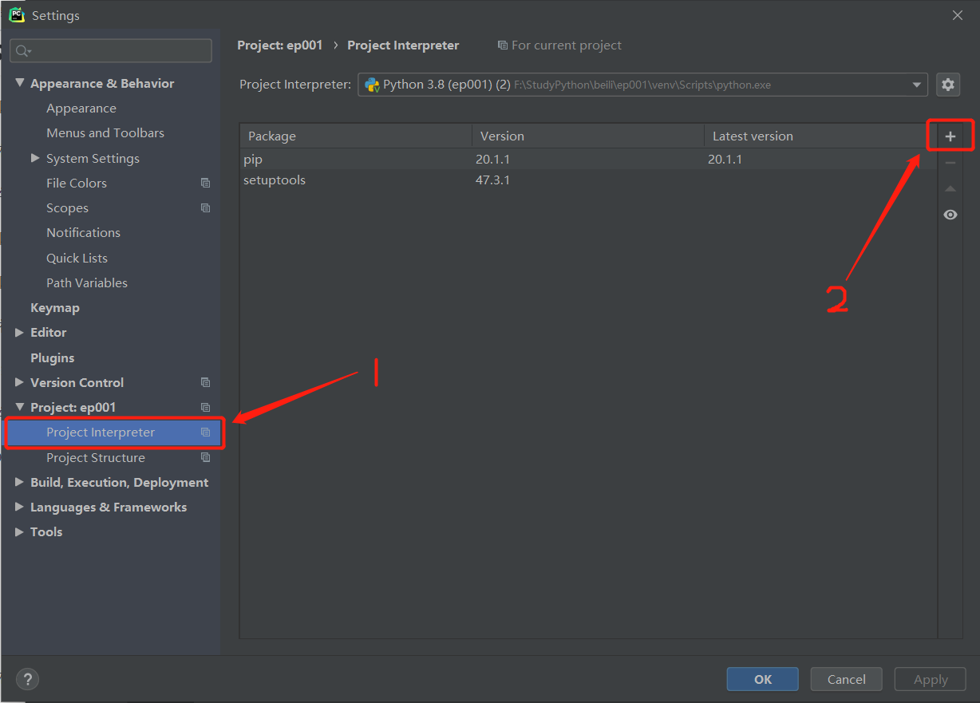Open Plugins settings
This screenshot has width=980, height=703.
[x=53, y=357]
